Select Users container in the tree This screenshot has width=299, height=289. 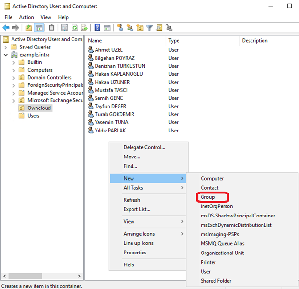coord(34,116)
